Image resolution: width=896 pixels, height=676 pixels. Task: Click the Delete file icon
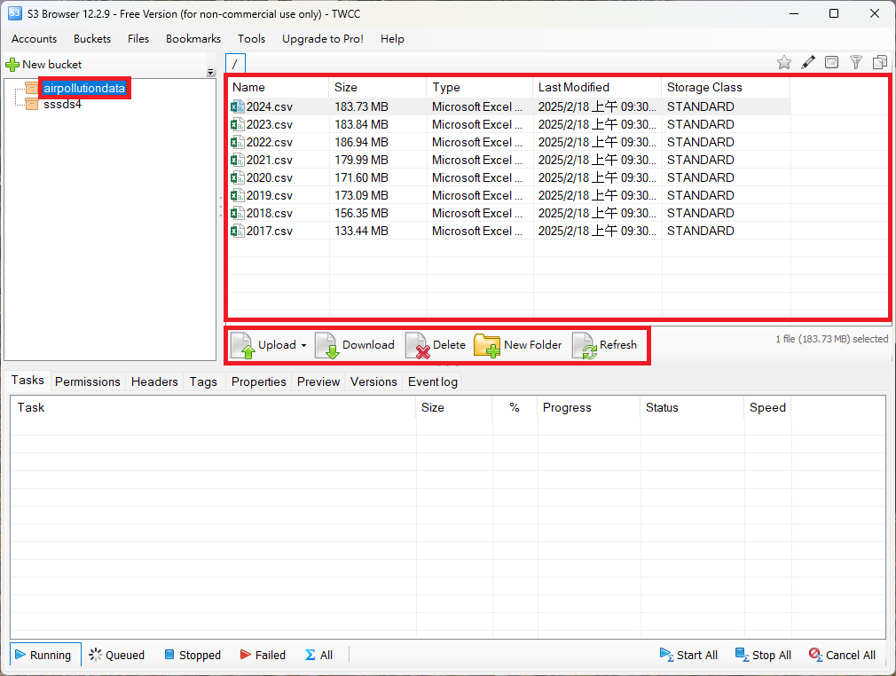pos(417,346)
